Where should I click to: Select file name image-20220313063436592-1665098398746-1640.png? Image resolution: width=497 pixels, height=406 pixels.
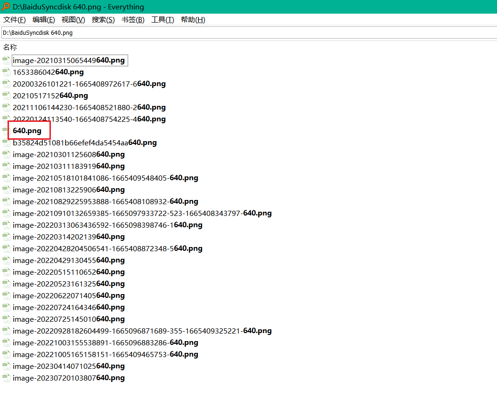click(x=107, y=225)
